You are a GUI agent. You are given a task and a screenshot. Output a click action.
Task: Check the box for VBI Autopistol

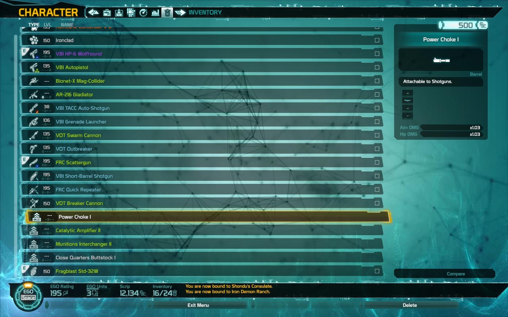coord(377,67)
